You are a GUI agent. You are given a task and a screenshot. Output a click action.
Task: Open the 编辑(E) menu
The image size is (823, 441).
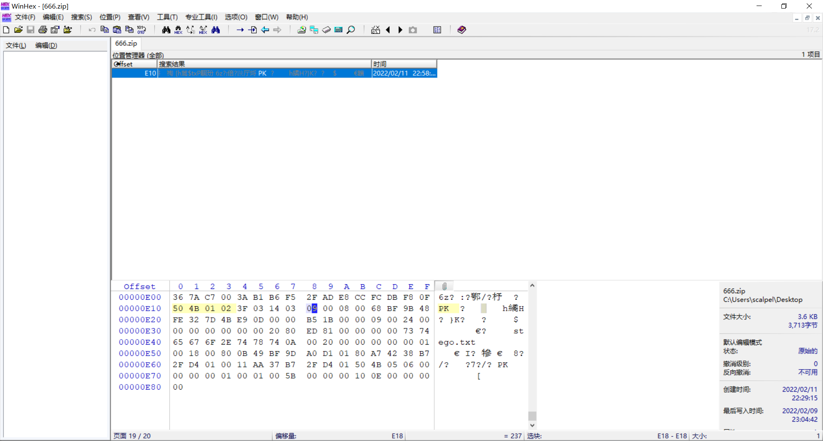(x=53, y=17)
